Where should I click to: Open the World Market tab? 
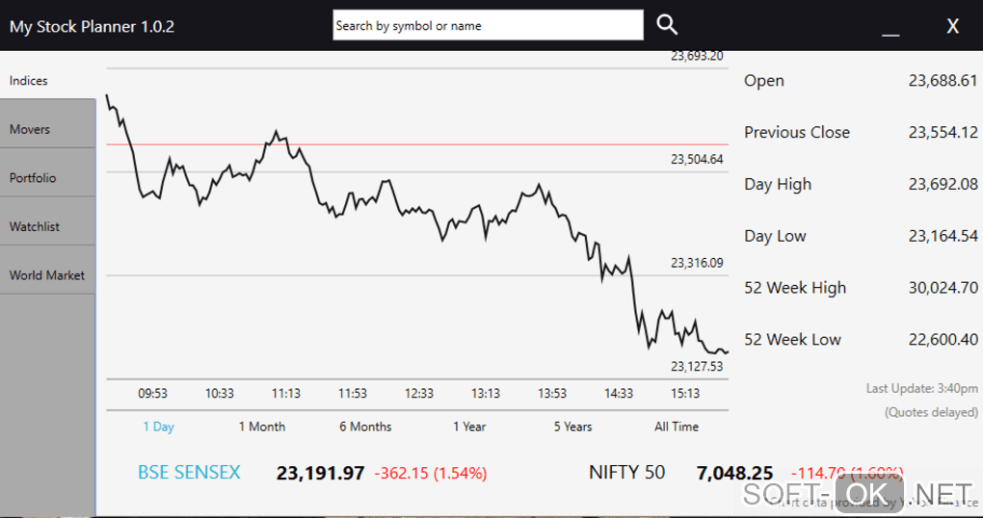tap(47, 275)
